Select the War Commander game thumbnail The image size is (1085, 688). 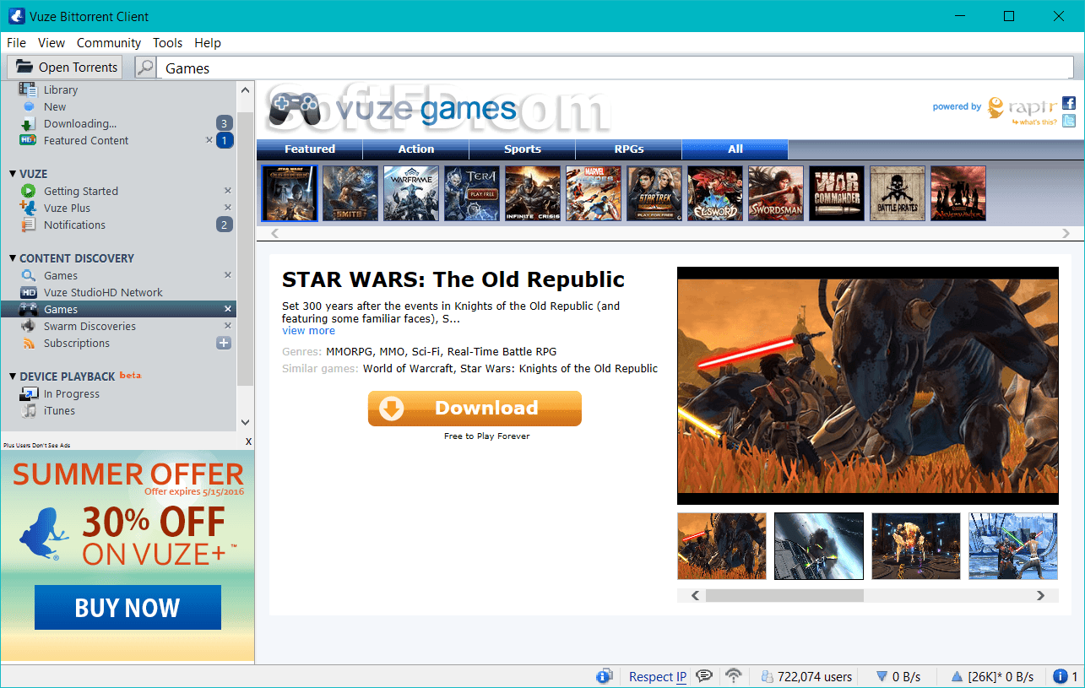coord(837,193)
